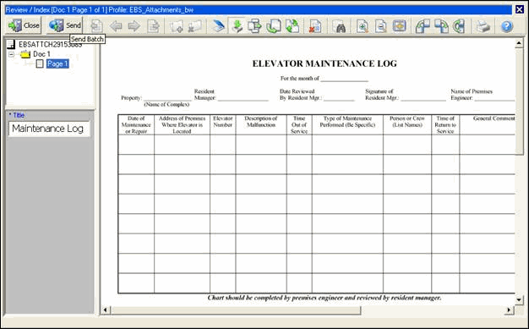Select the Doc 1 folder in tree
The image size is (529, 329).
tap(41, 54)
